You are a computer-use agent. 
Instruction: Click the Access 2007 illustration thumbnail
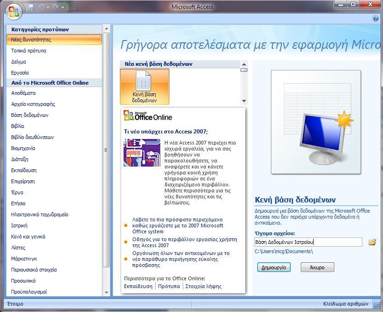(x=142, y=153)
